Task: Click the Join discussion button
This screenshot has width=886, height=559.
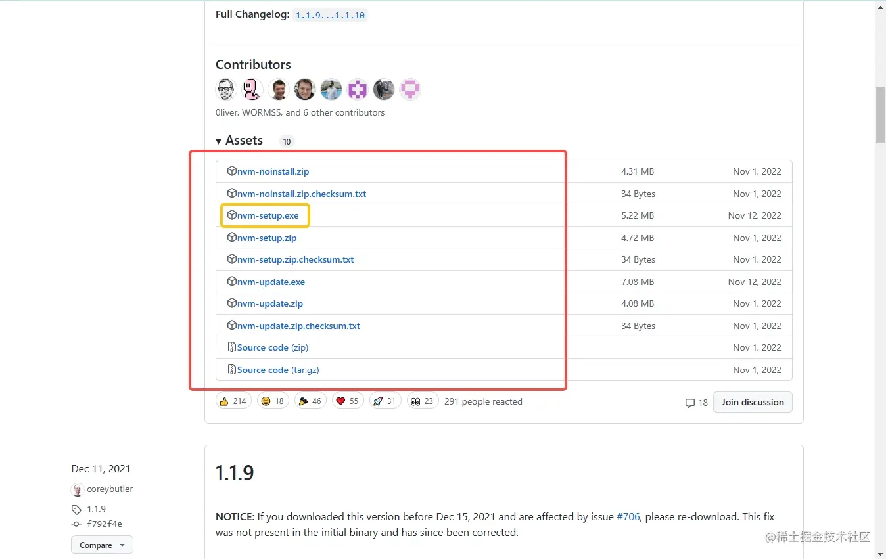Action: [x=753, y=402]
